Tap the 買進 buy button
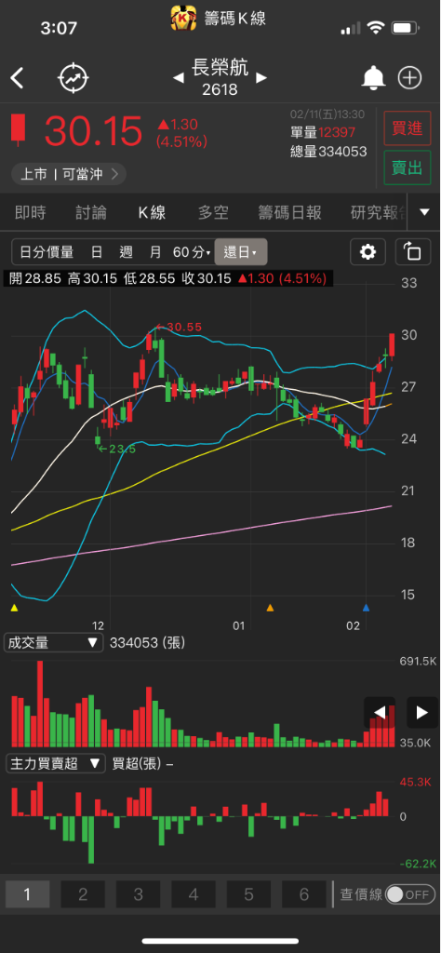441x953 pixels. tap(407, 128)
